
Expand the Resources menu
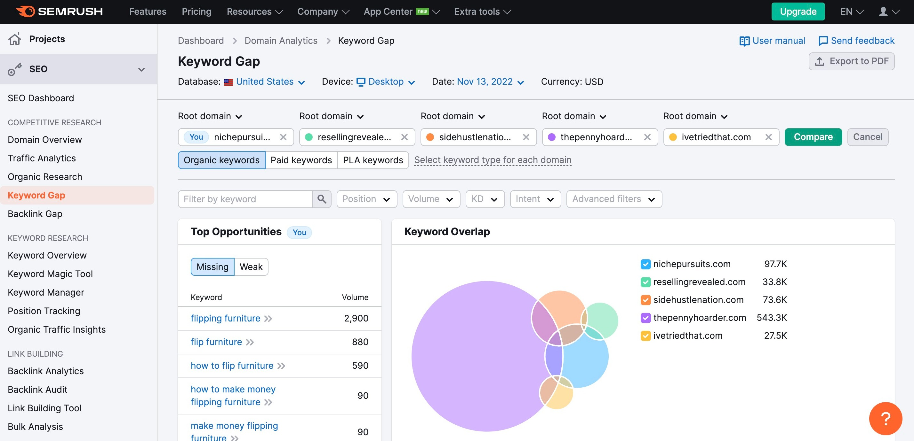tap(255, 12)
